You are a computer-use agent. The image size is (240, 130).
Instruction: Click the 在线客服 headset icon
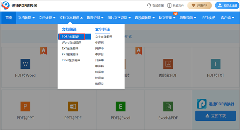coord(149,5)
